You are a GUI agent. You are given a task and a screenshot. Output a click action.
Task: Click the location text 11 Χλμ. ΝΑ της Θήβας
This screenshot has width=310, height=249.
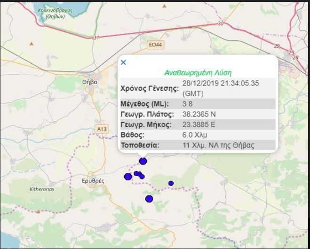218,145
